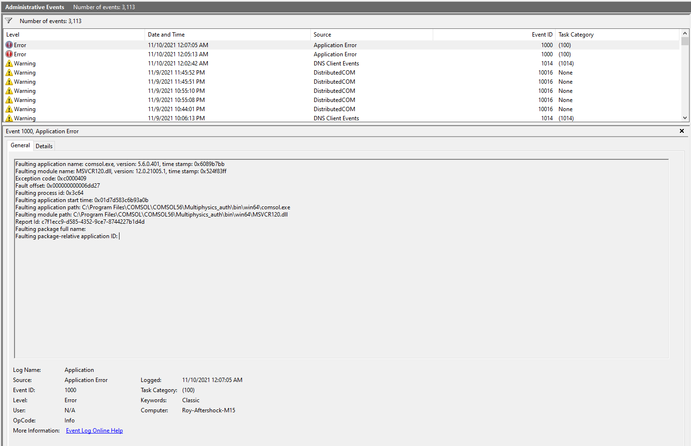Click warning icon on 11:45:52 PM event
Screen dimensions: 691x446
click(x=9, y=73)
